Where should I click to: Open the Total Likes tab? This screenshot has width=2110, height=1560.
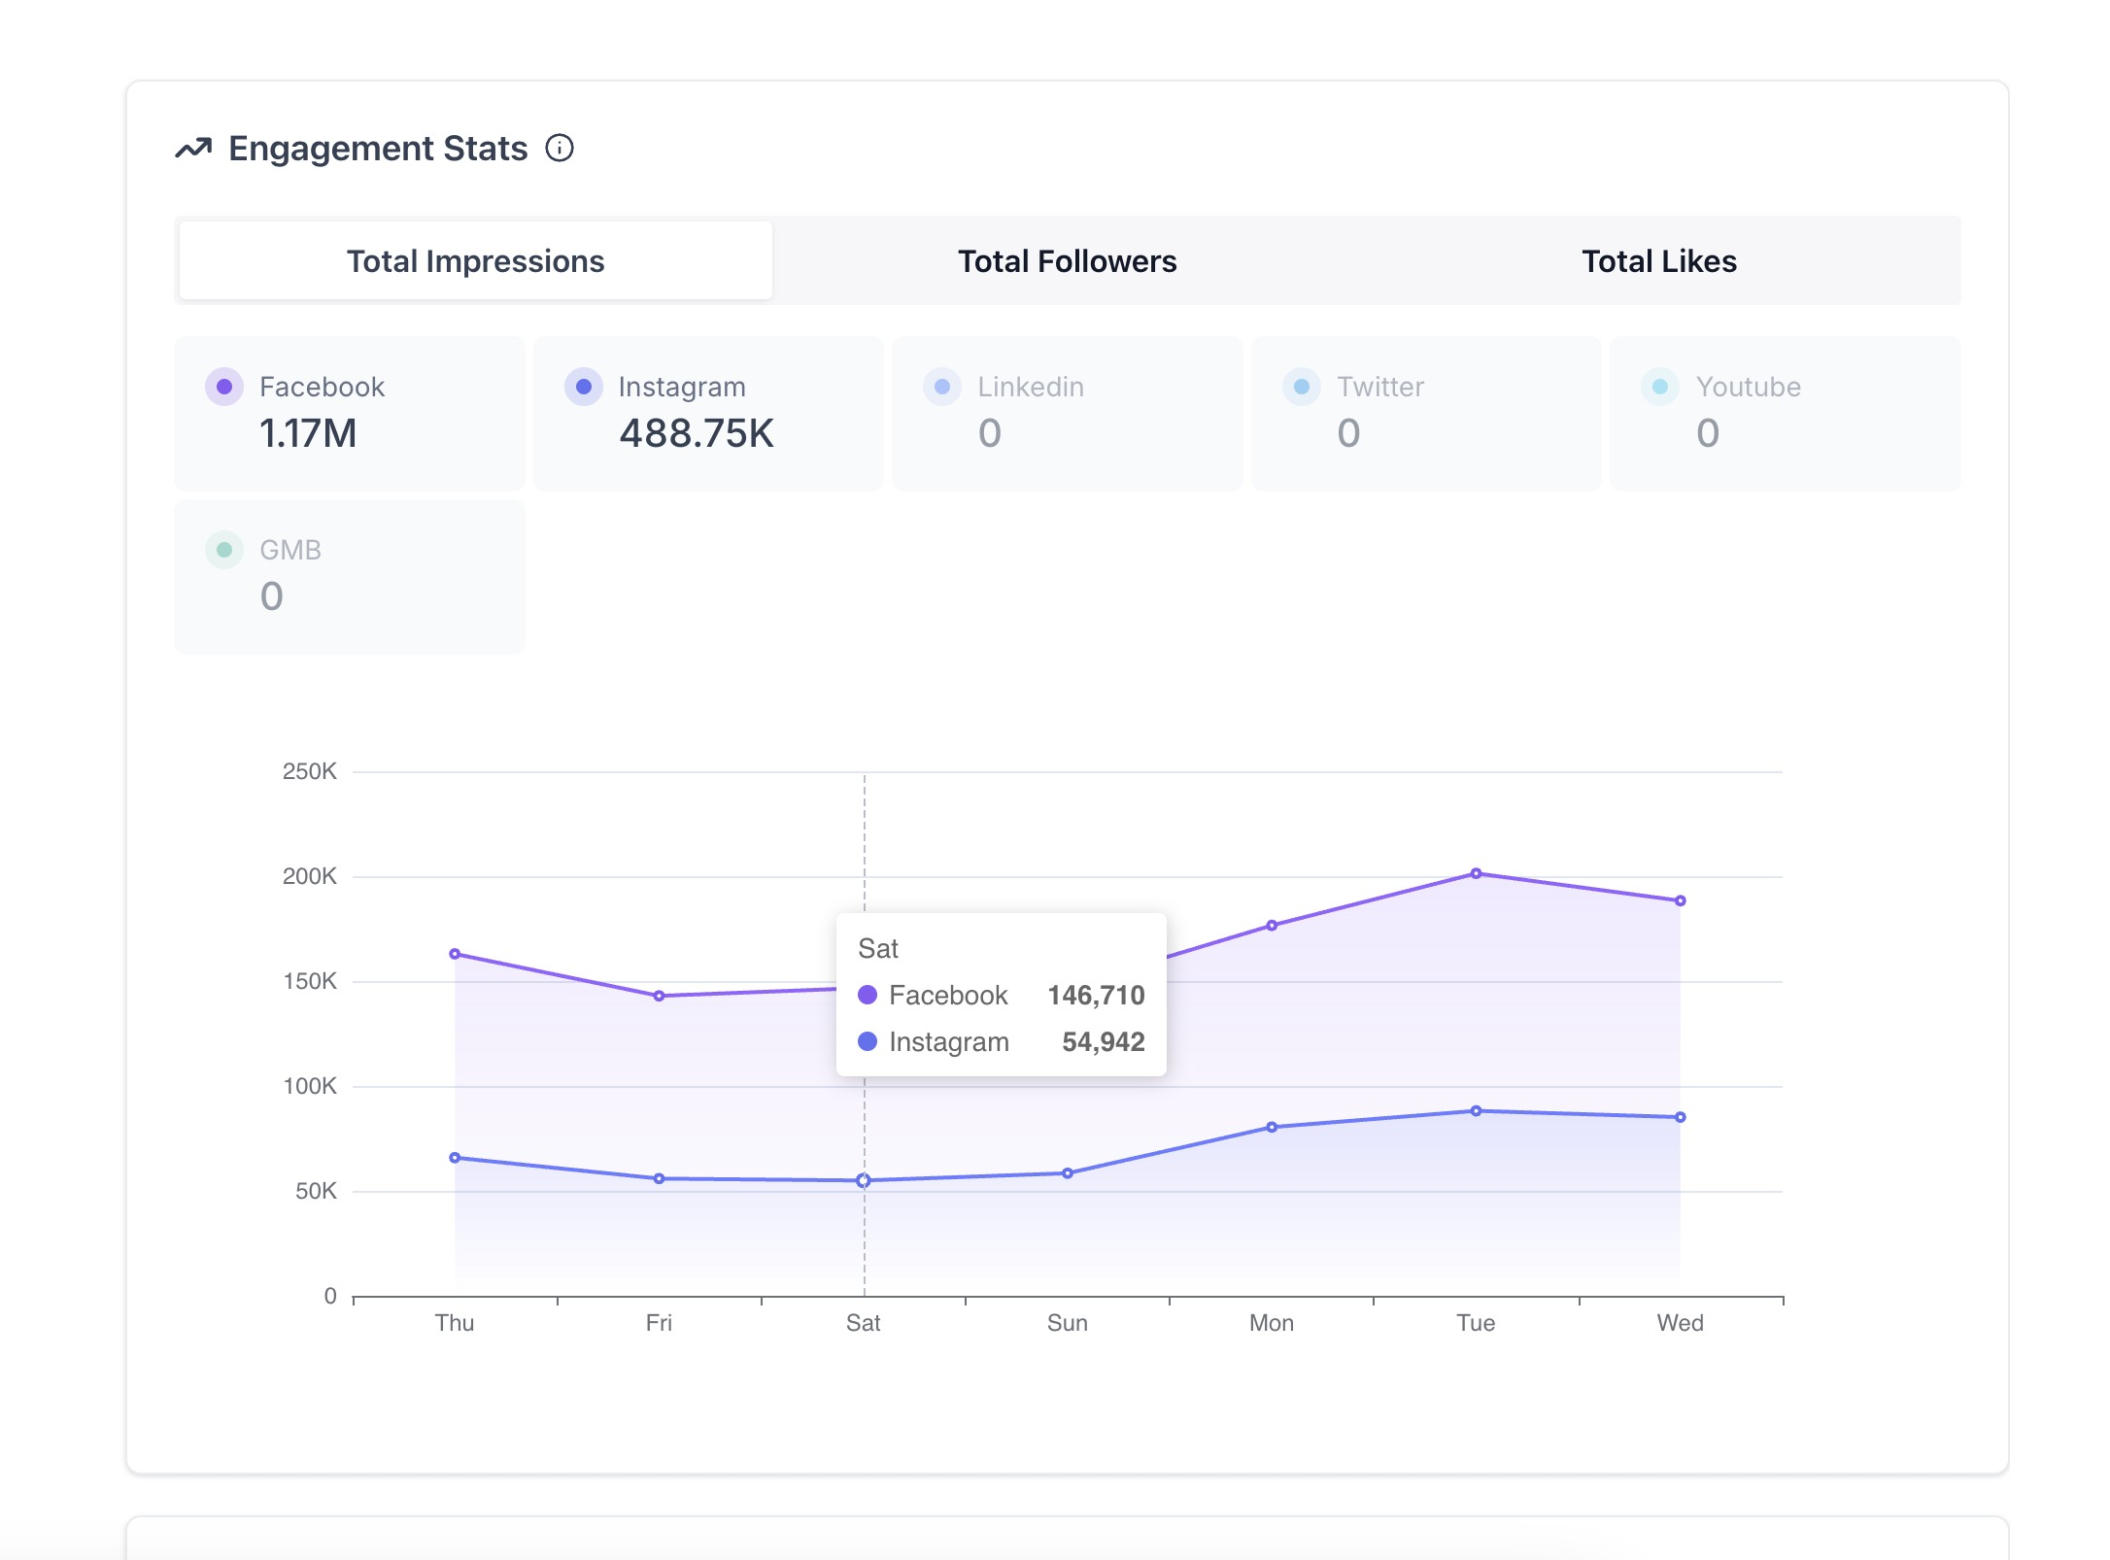(x=1658, y=261)
